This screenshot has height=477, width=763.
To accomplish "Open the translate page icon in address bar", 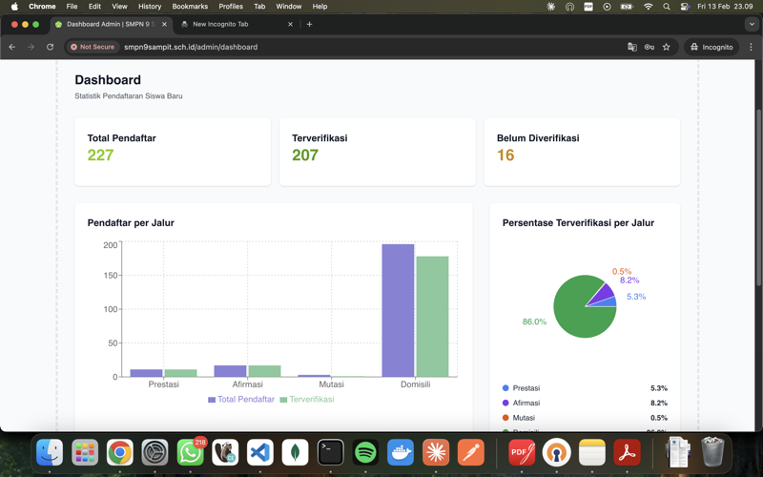I will click(x=632, y=47).
